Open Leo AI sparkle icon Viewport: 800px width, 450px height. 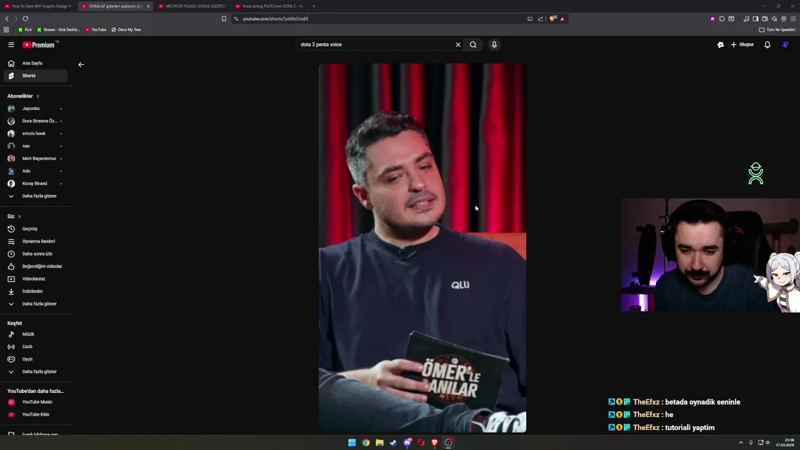774,19
